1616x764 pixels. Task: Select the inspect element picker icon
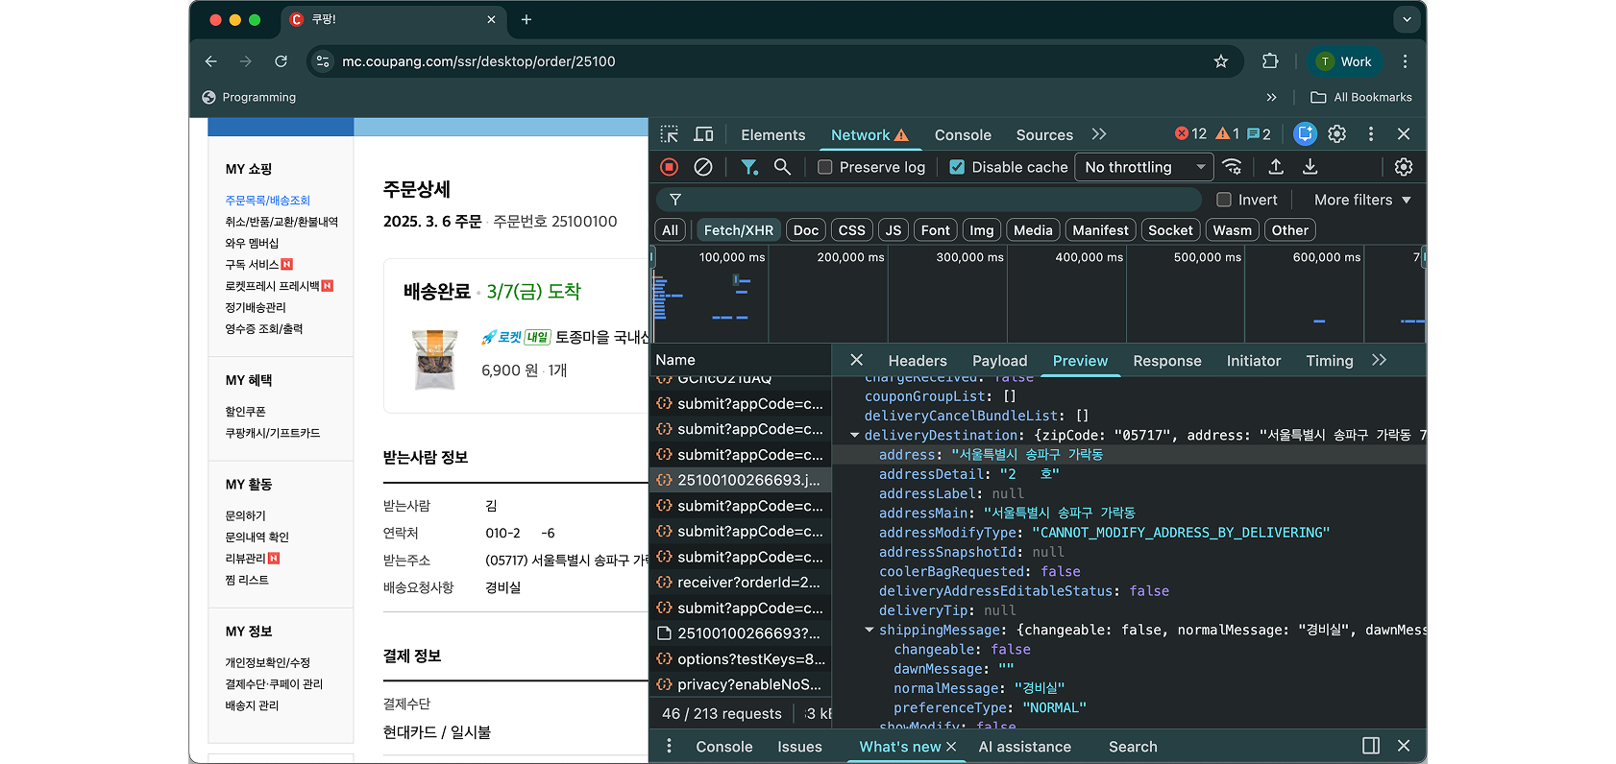(x=670, y=134)
